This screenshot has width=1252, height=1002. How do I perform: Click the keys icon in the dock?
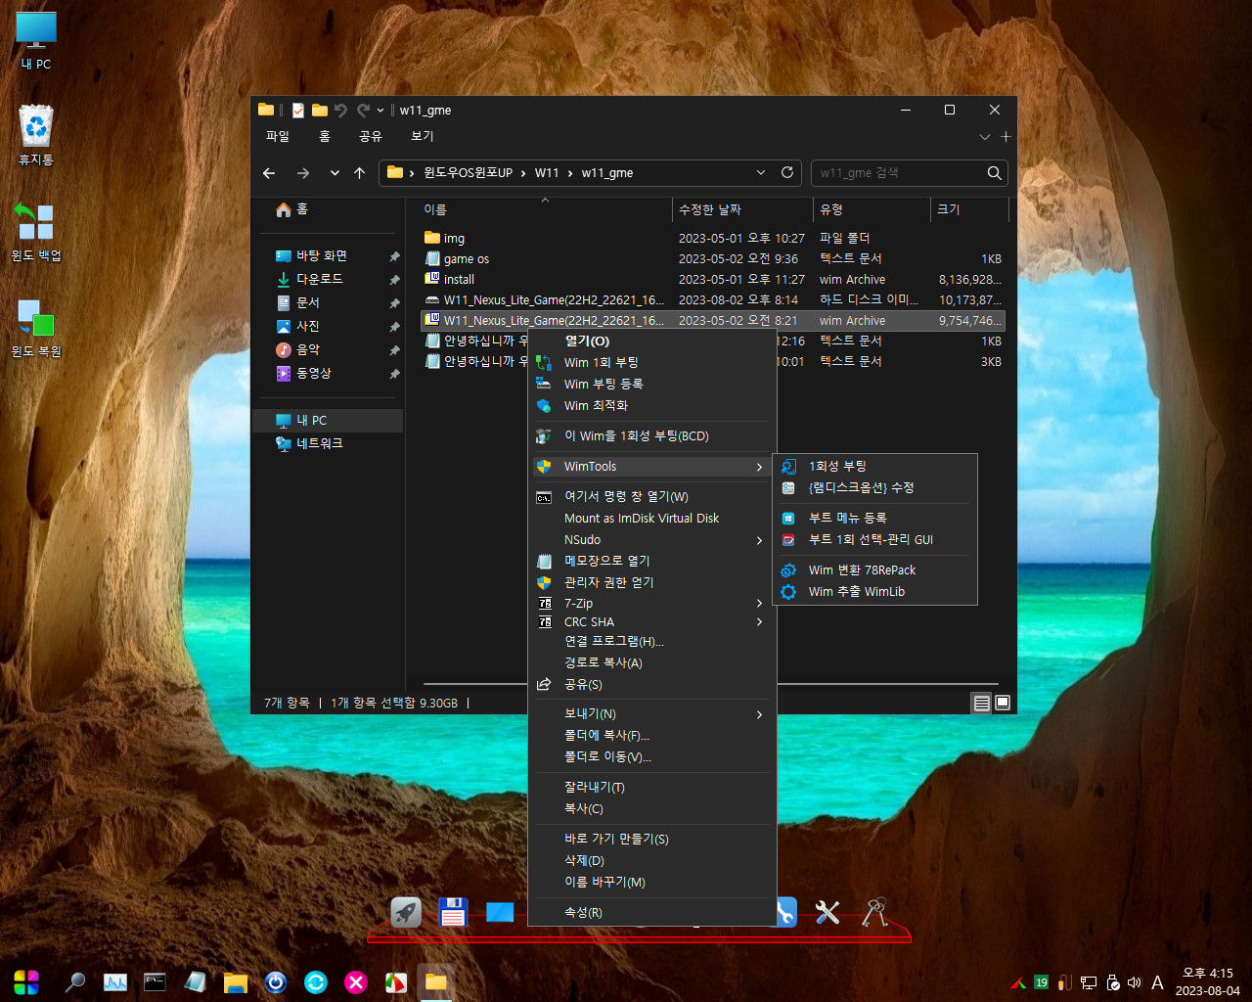pos(874,912)
